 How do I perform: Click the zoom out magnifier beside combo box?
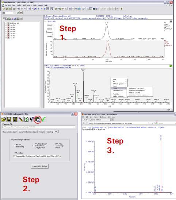point(21,13)
